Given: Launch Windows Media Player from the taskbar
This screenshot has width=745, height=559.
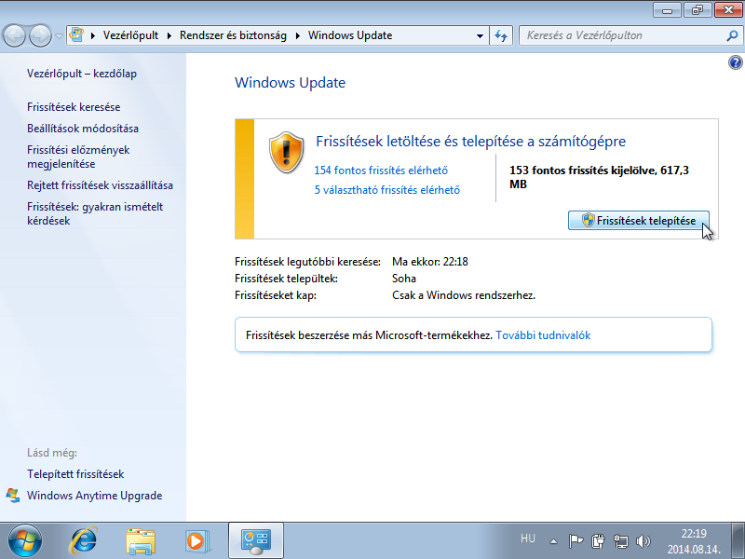Looking at the screenshot, I should pyautogui.click(x=196, y=541).
